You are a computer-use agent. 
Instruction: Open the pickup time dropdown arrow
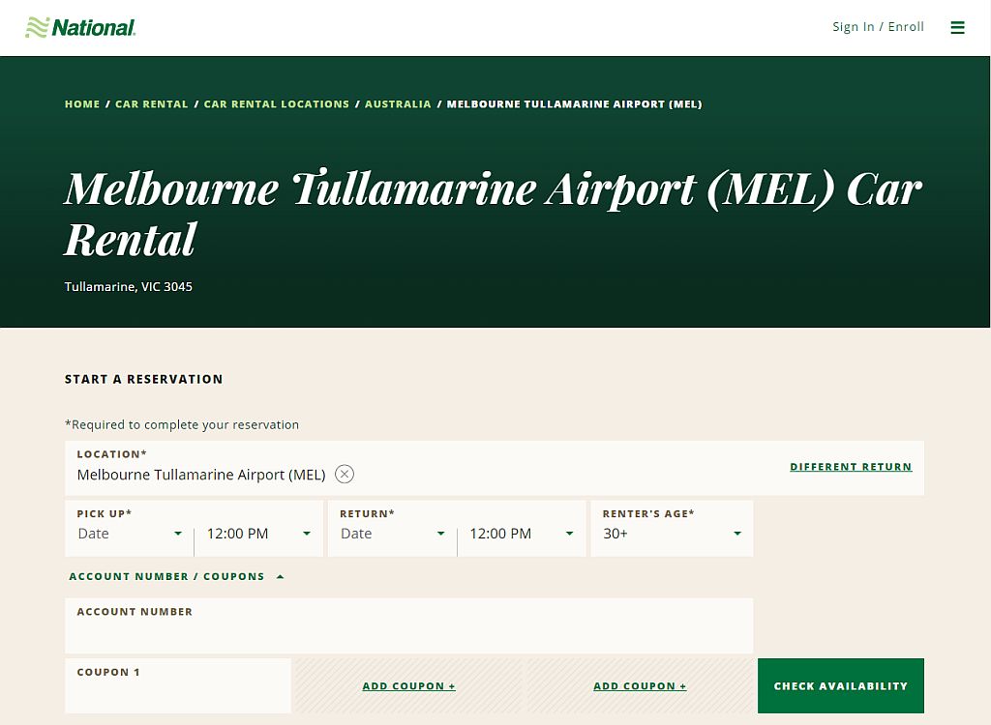pos(306,534)
